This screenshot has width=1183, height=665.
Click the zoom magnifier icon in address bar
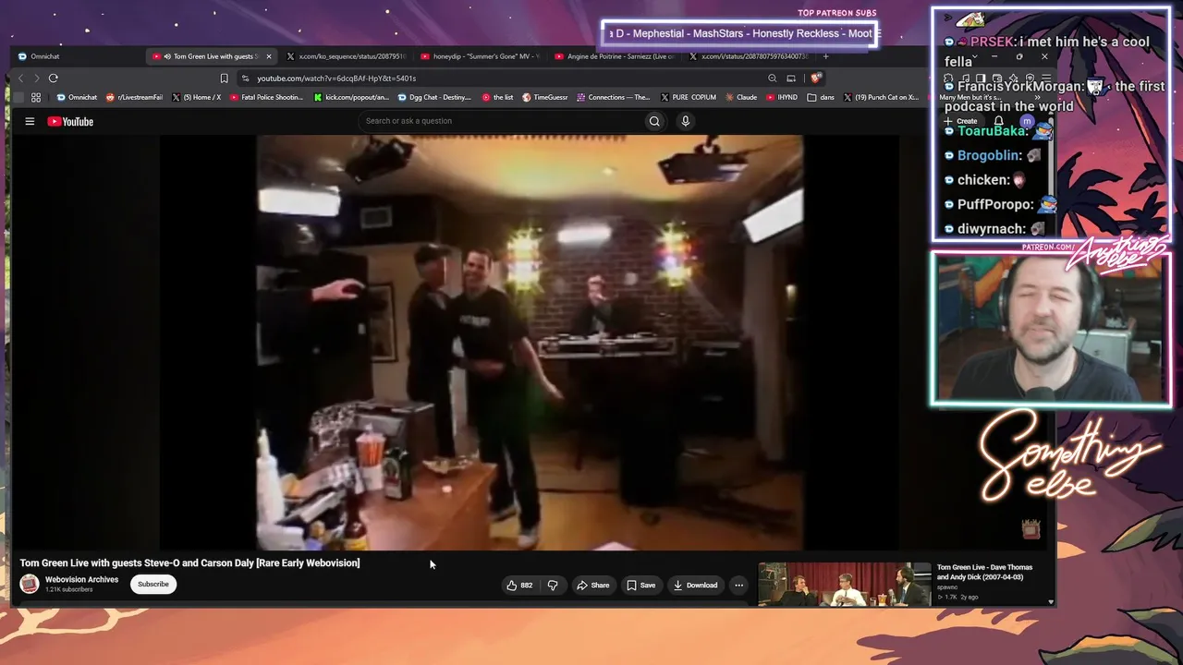[x=773, y=79]
